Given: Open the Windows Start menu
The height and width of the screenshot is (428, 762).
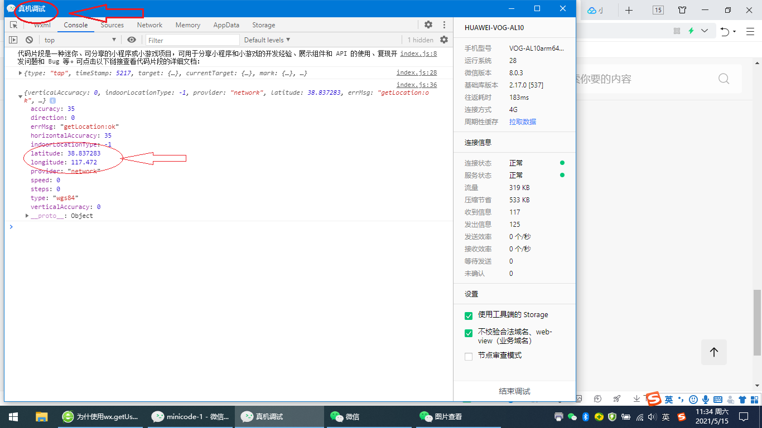Looking at the screenshot, I should click(x=13, y=416).
